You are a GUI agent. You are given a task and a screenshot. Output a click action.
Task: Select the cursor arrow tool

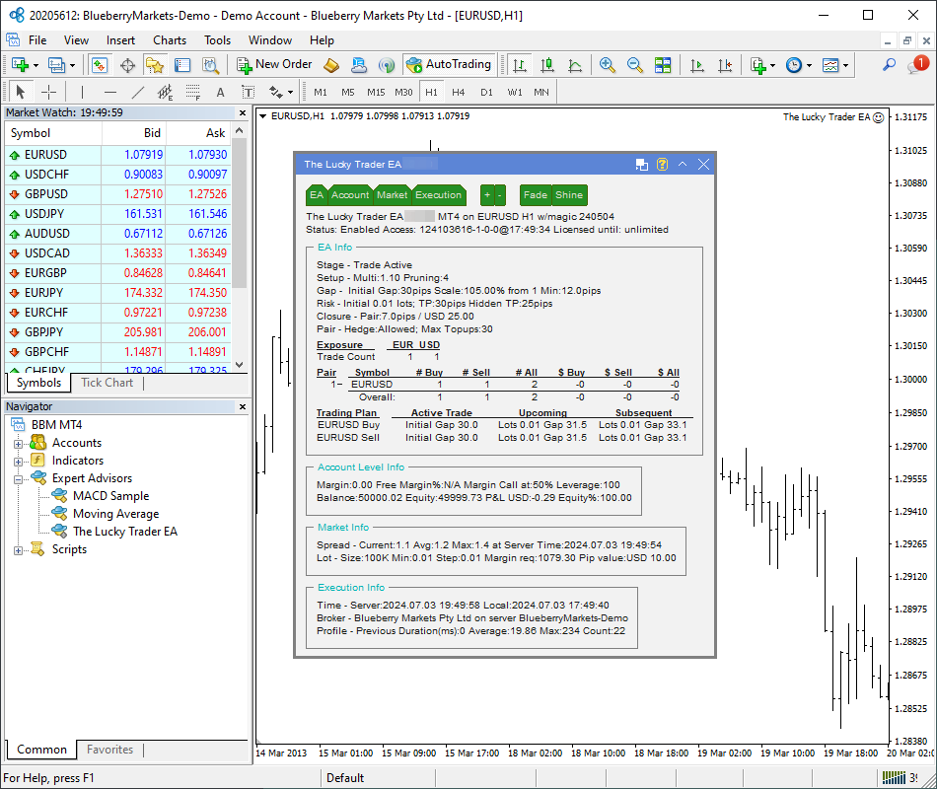click(x=21, y=92)
